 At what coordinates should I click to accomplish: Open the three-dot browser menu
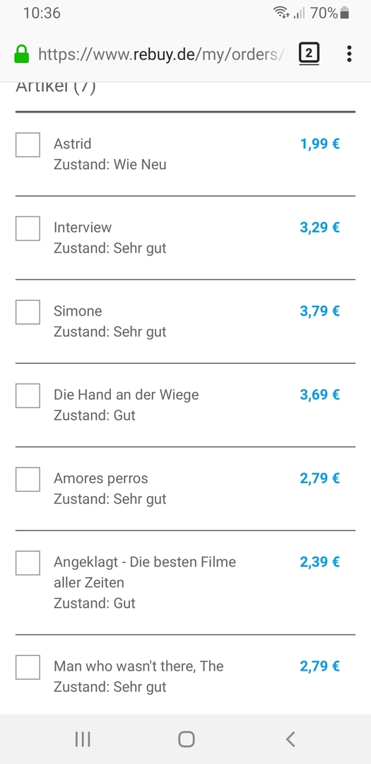(349, 54)
